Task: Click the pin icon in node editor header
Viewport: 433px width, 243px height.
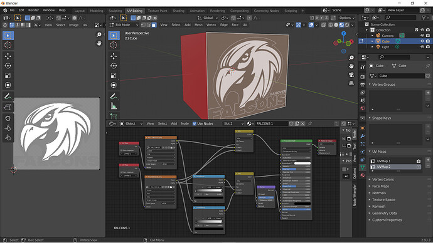Action: pyautogui.click(x=310, y=124)
